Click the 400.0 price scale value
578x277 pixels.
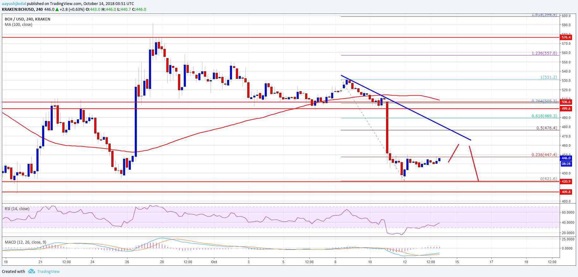(566, 201)
